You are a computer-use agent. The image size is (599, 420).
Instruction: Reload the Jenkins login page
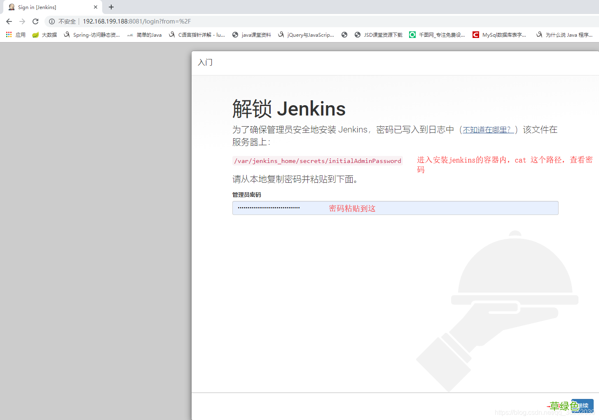35,21
